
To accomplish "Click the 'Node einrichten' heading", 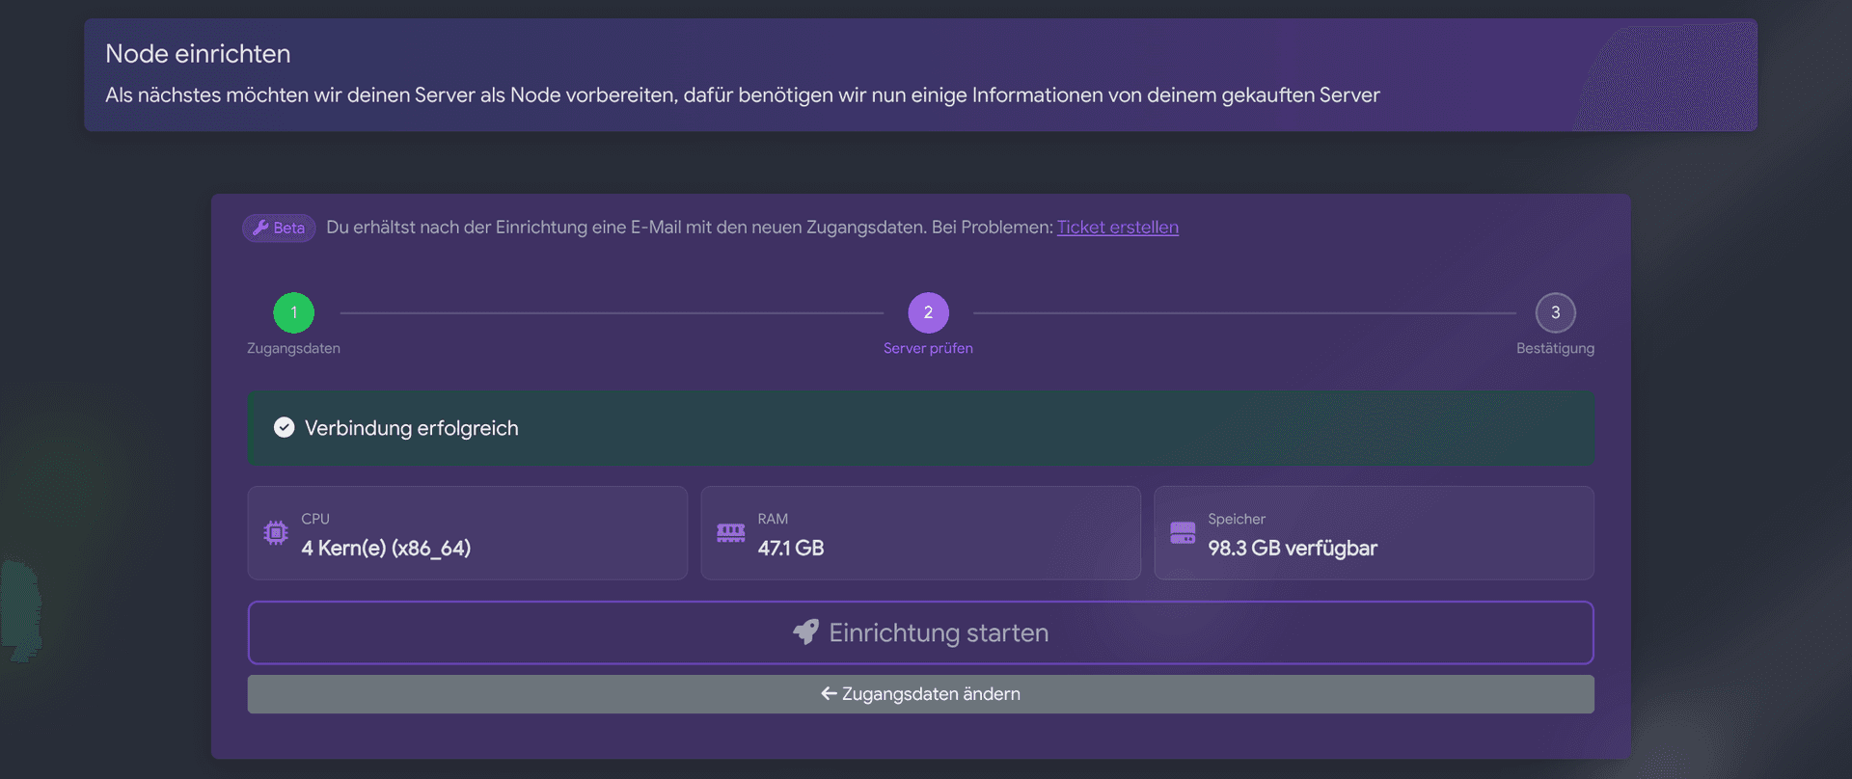I will (x=198, y=54).
